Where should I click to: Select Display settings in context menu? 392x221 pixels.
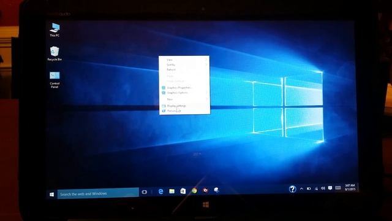pyautogui.click(x=184, y=106)
